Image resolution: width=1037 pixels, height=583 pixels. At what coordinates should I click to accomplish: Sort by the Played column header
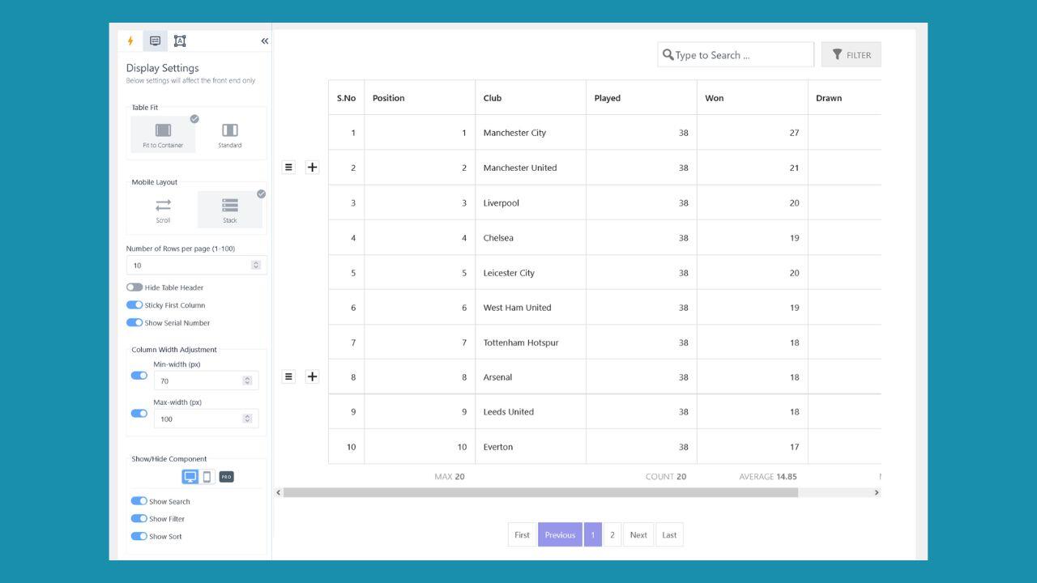(x=642, y=98)
